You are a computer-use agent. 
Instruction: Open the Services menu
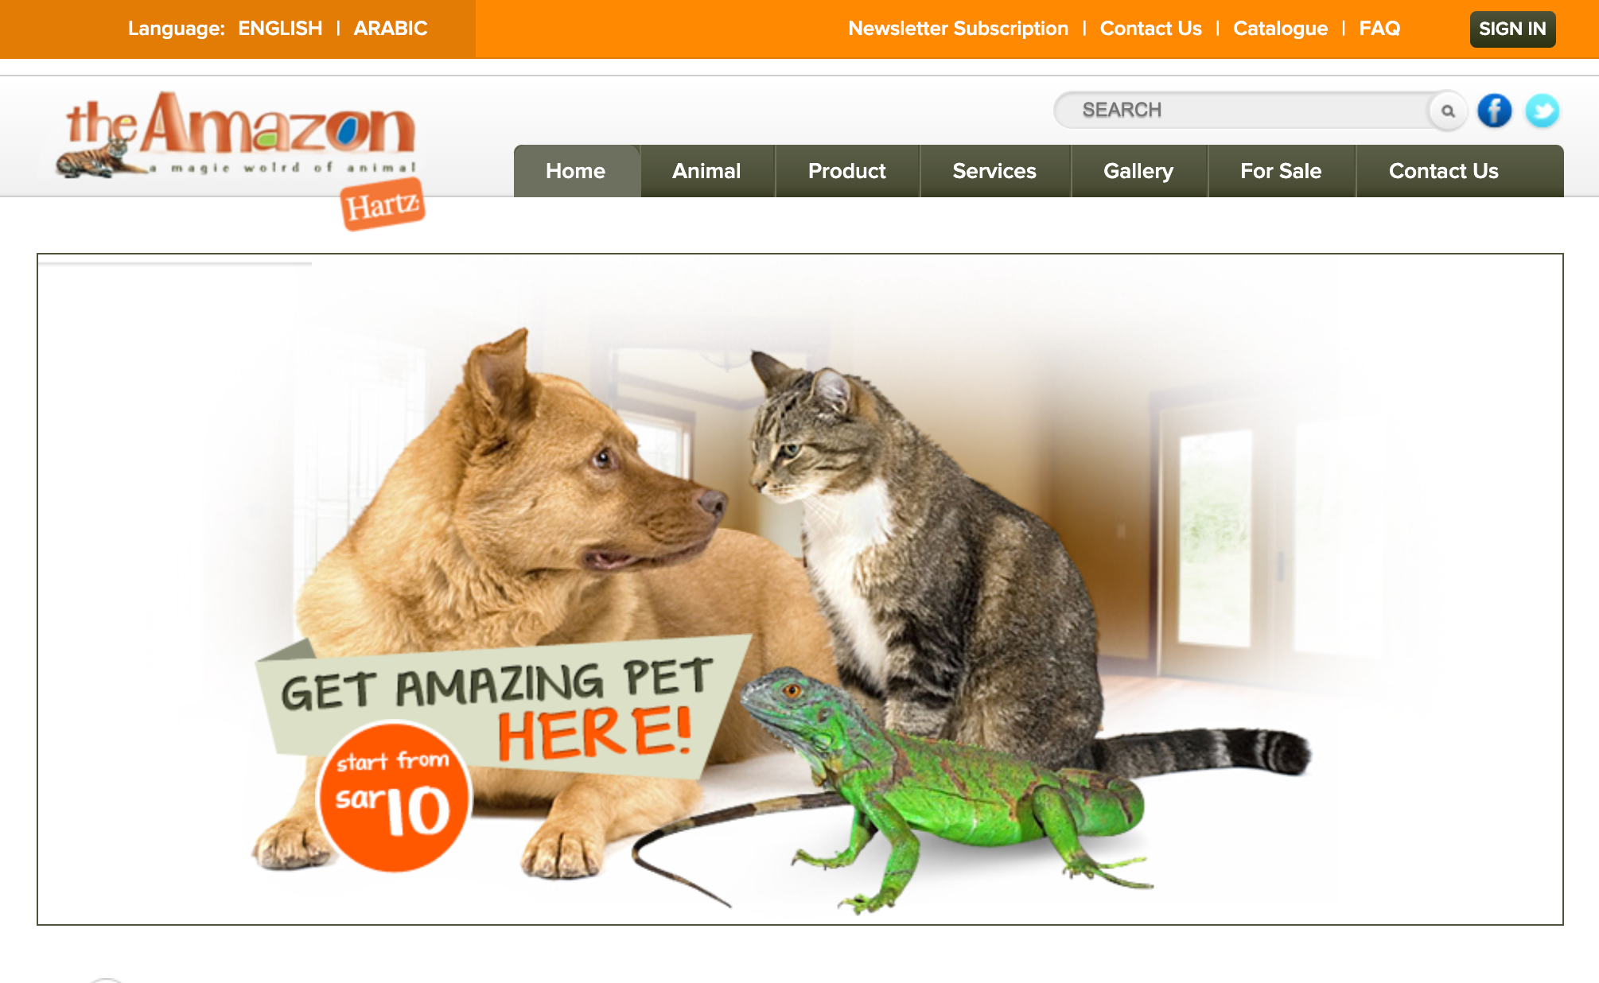(x=994, y=171)
